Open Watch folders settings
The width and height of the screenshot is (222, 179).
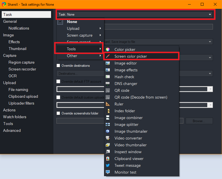(14, 117)
